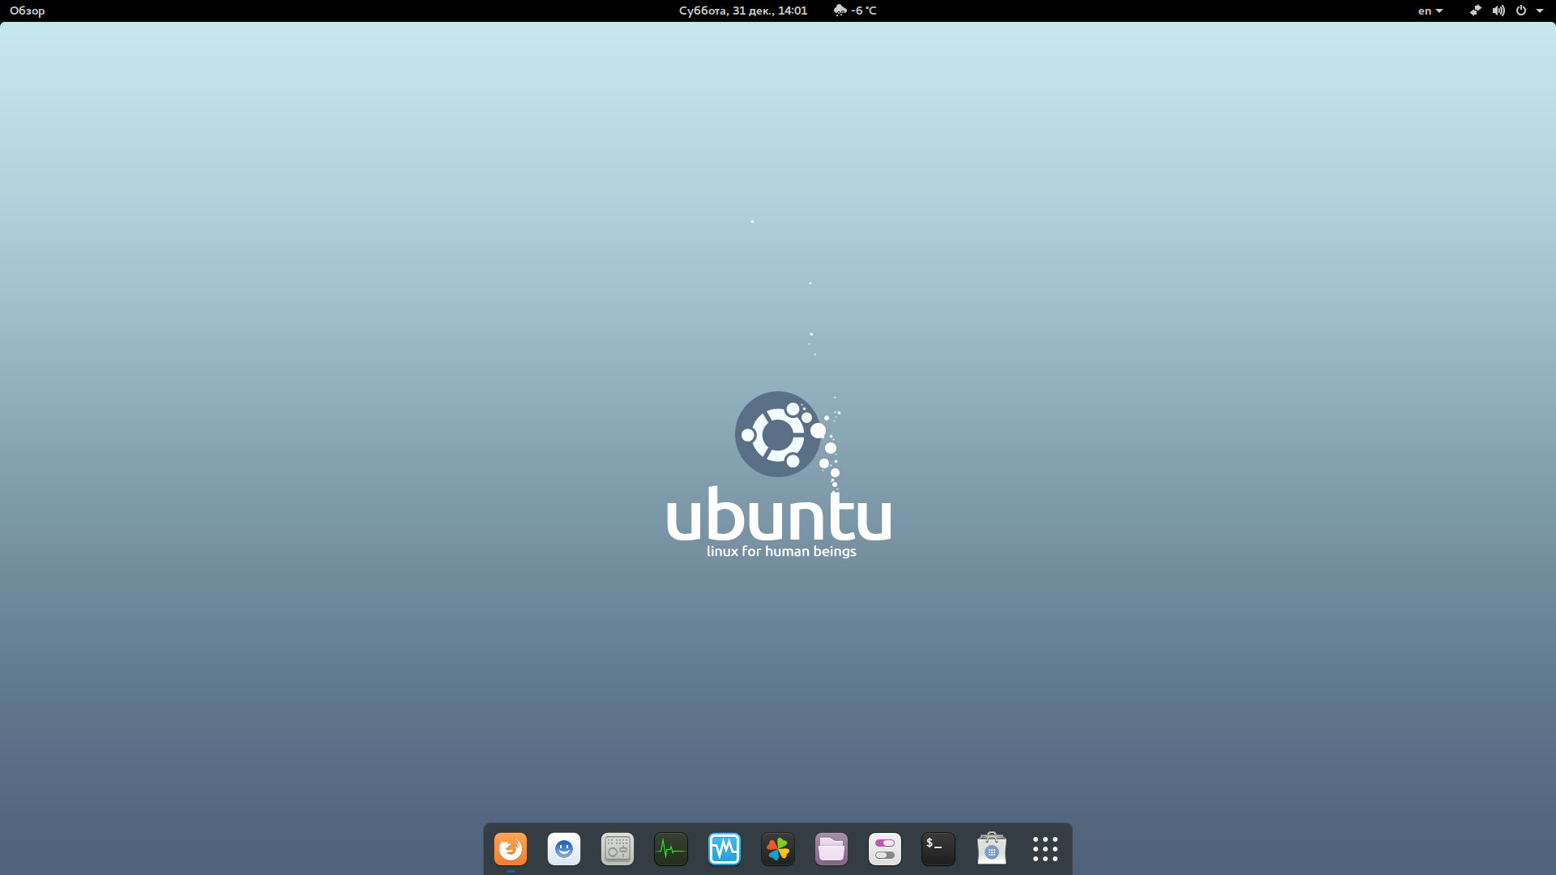Open the Обзор activities overview
The width and height of the screenshot is (1556, 875).
pyautogui.click(x=28, y=11)
